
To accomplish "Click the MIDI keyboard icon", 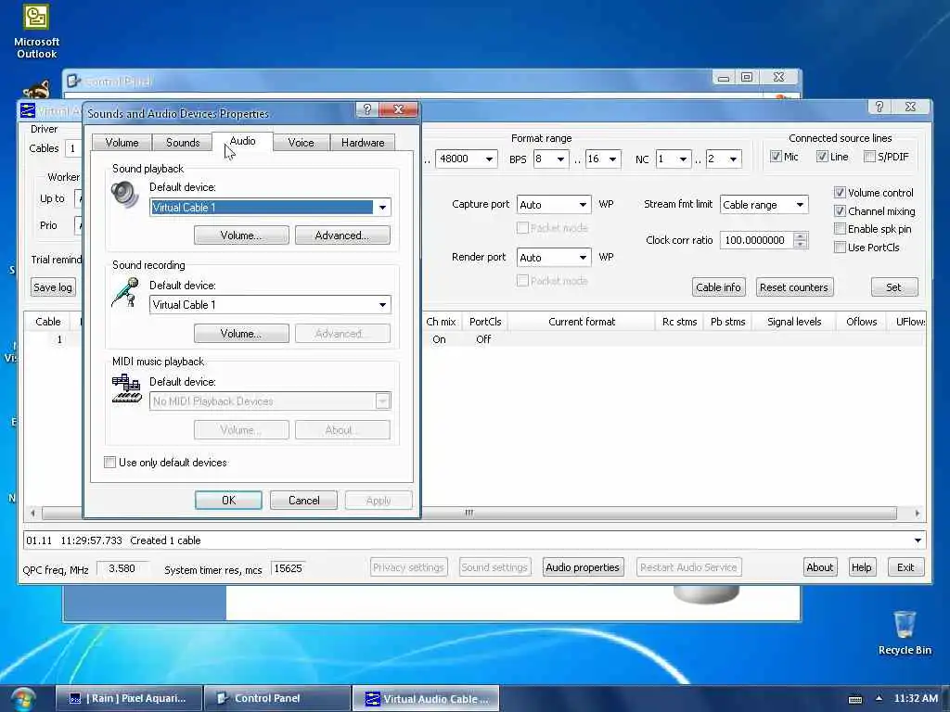I will (x=126, y=388).
